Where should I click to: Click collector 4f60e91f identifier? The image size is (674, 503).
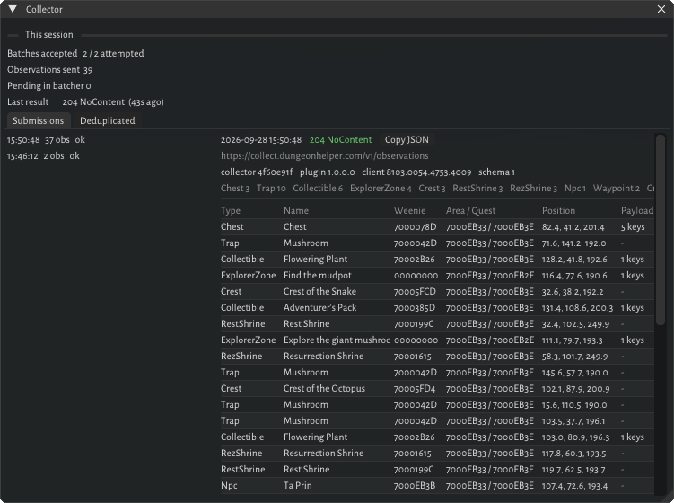coord(257,172)
